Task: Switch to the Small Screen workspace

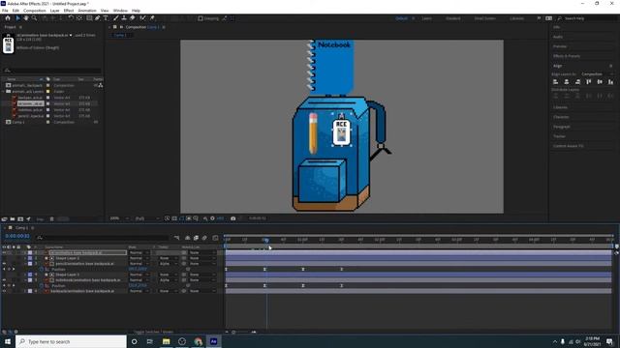Action: [x=484, y=18]
